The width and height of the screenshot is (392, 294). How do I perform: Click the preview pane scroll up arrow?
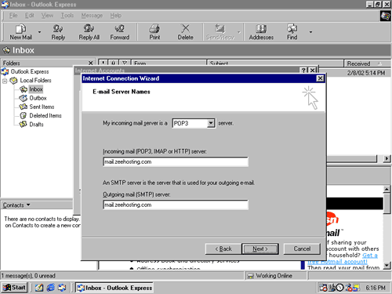coord(387,189)
